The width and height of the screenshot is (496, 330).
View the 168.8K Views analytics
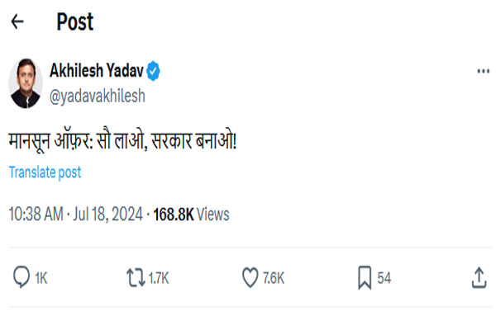click(191, 214)
